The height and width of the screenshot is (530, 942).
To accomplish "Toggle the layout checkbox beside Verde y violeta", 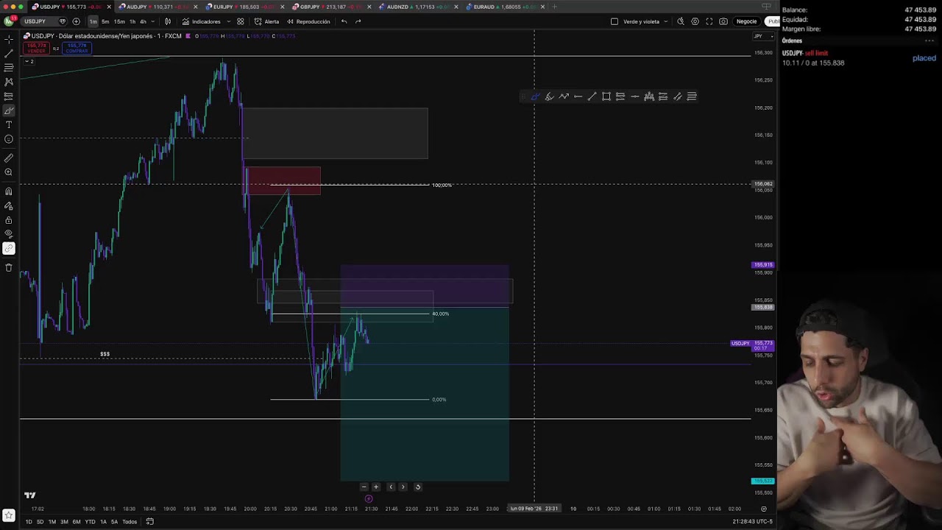I will point(615,21).
